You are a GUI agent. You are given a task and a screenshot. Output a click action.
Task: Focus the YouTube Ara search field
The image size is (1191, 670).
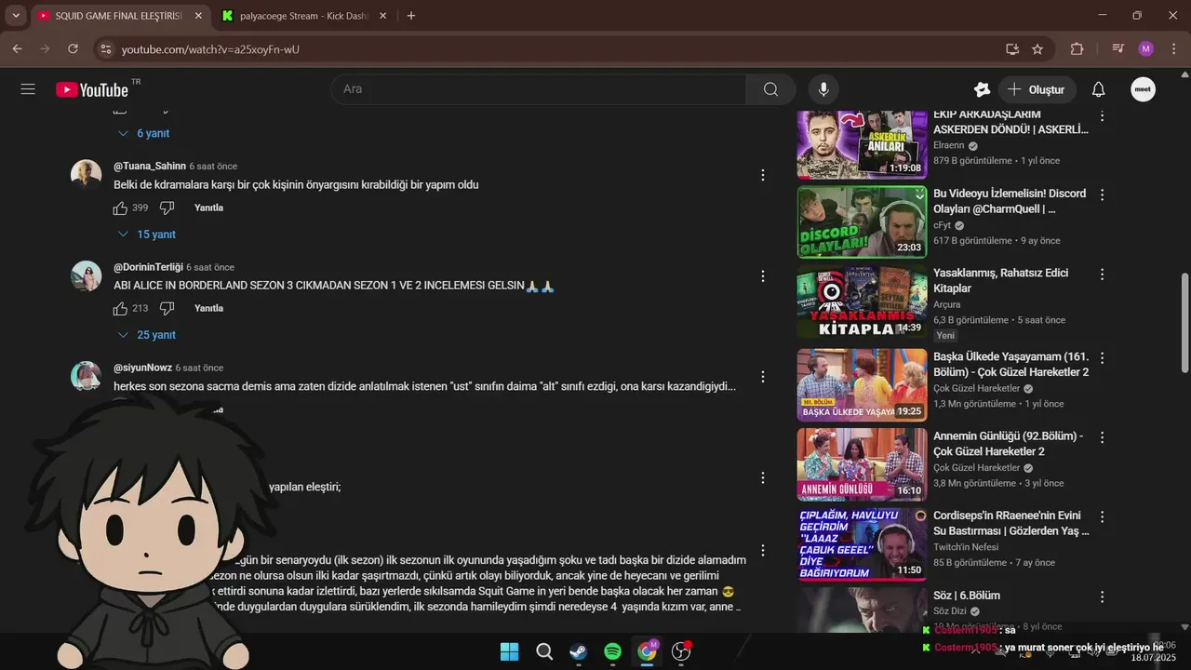click(540, 89)
